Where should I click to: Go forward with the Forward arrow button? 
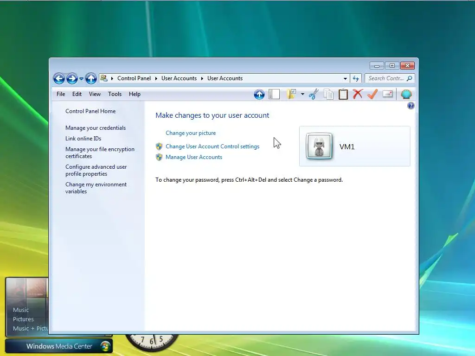(x=72, y=79)
